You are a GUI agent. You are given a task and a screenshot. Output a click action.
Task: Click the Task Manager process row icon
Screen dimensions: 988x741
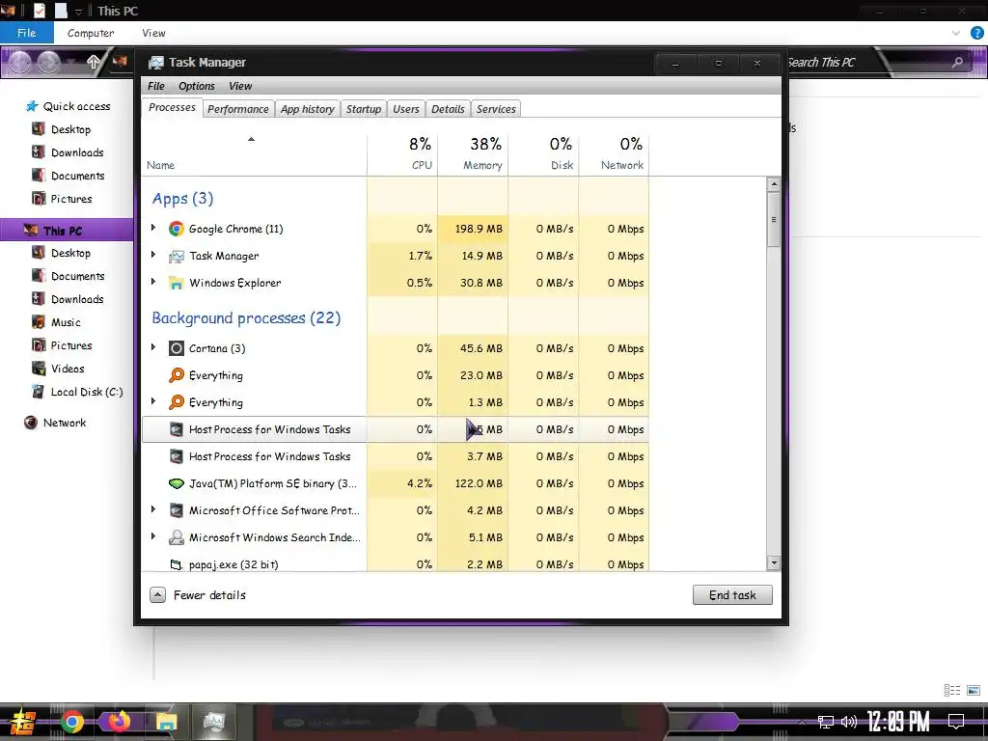point(177,256)
